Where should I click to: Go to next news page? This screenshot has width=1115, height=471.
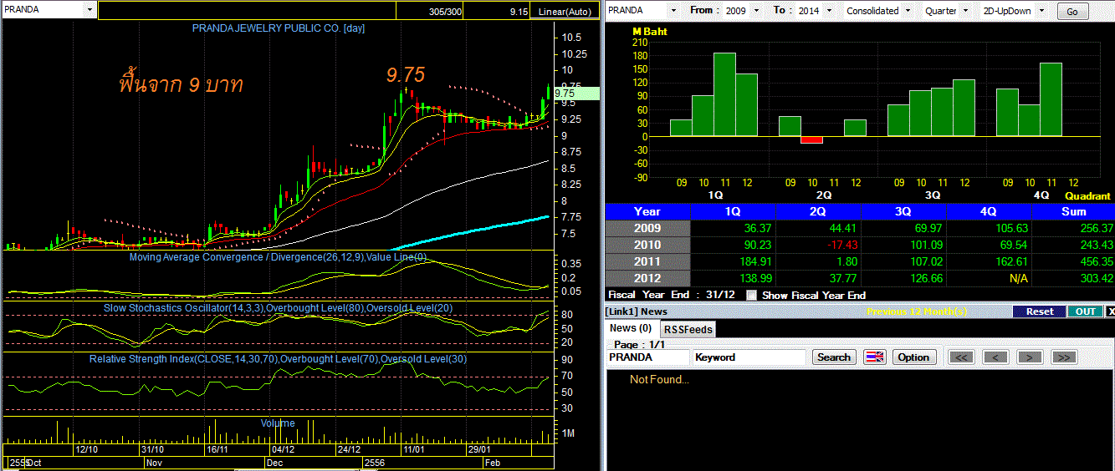1029,357
